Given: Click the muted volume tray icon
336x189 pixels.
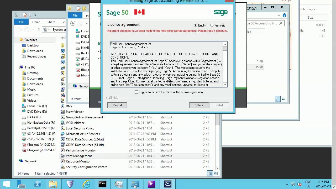Looking at the screenshot, I should tap(299, 184).
